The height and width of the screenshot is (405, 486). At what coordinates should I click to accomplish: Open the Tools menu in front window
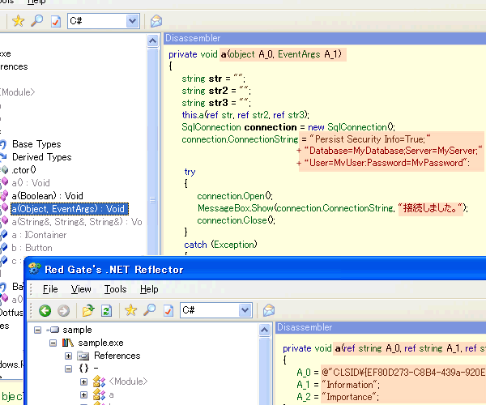[115, 289]
